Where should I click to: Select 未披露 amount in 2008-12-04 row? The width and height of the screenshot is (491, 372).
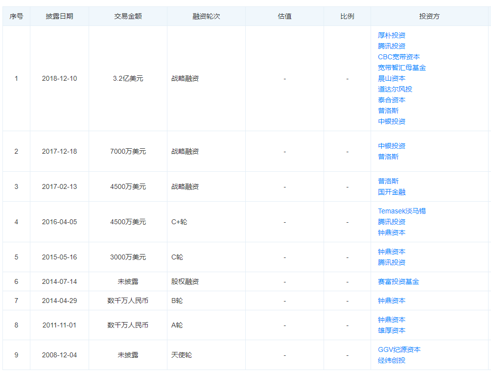(x=128, y=355)
